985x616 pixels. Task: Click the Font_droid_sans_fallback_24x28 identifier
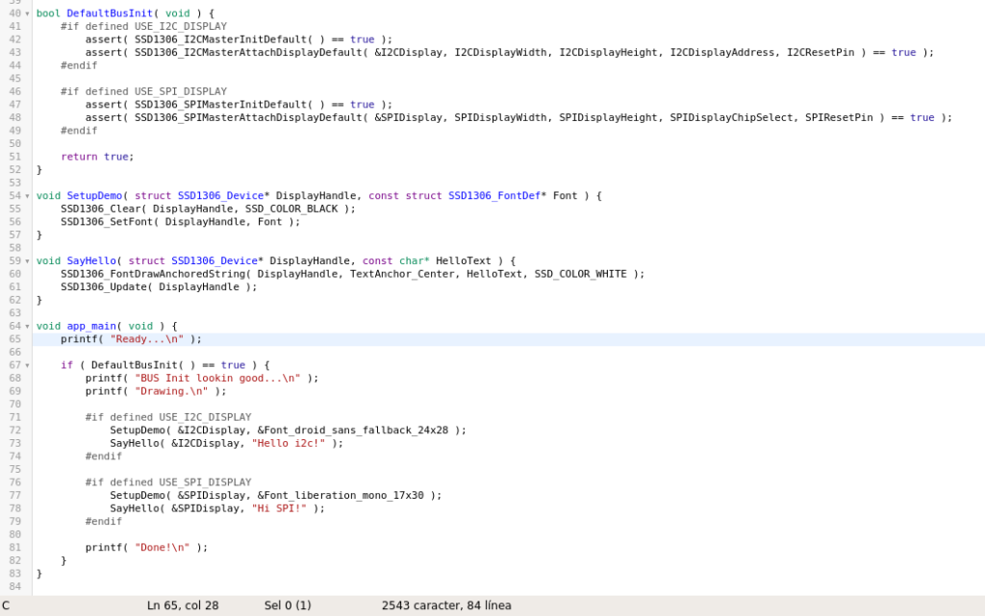356,431
